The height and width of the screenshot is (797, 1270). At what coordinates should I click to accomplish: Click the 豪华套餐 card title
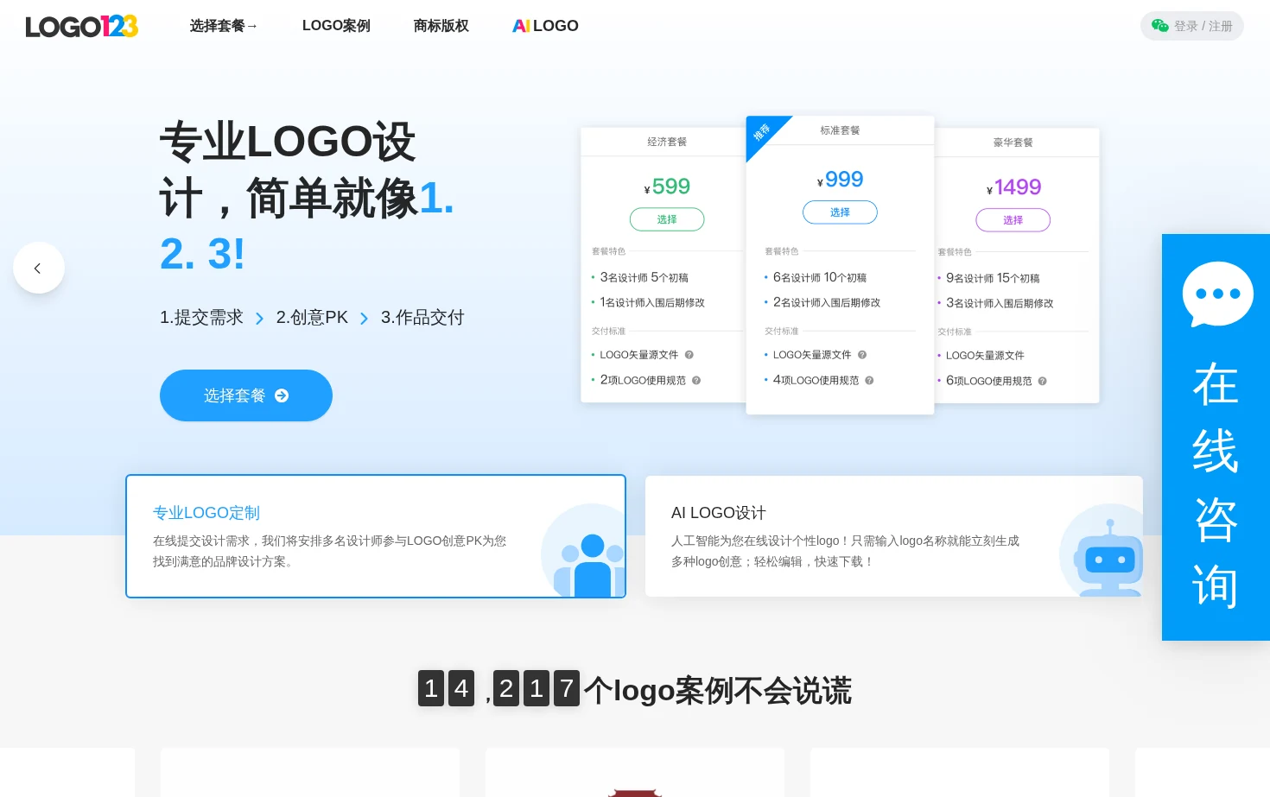coord(1013,142)
